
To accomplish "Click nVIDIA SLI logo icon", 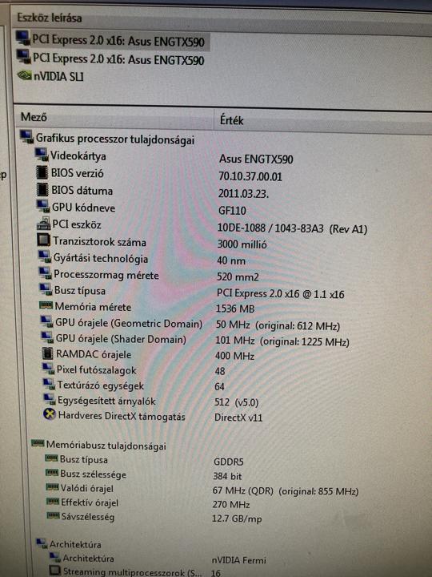I will pyautogui.click(x=24, y=76).
